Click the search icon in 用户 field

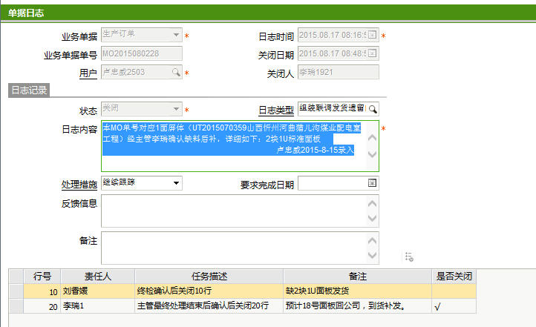coord(176,73)
